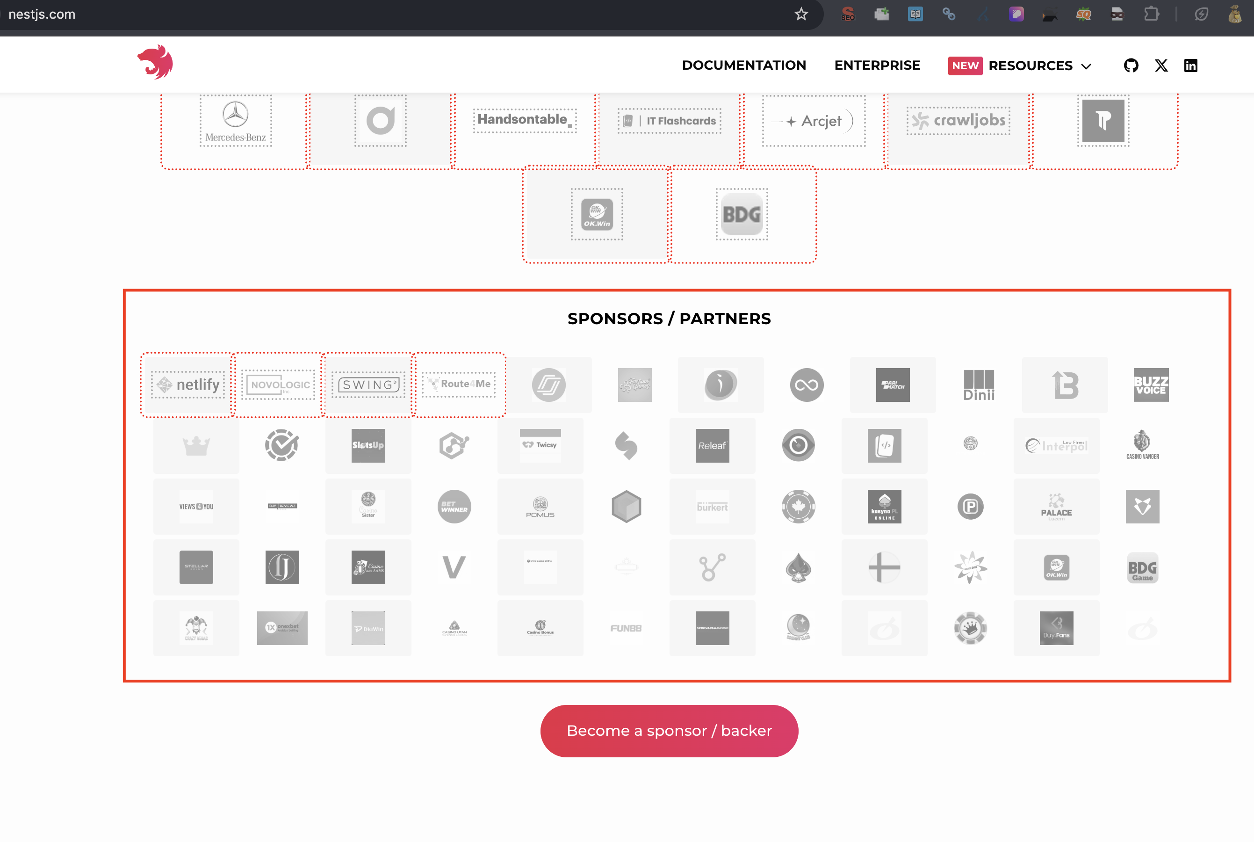The image size is (1254, 842).
Task: Click the kasyno PL online logo
Action: 884,506
